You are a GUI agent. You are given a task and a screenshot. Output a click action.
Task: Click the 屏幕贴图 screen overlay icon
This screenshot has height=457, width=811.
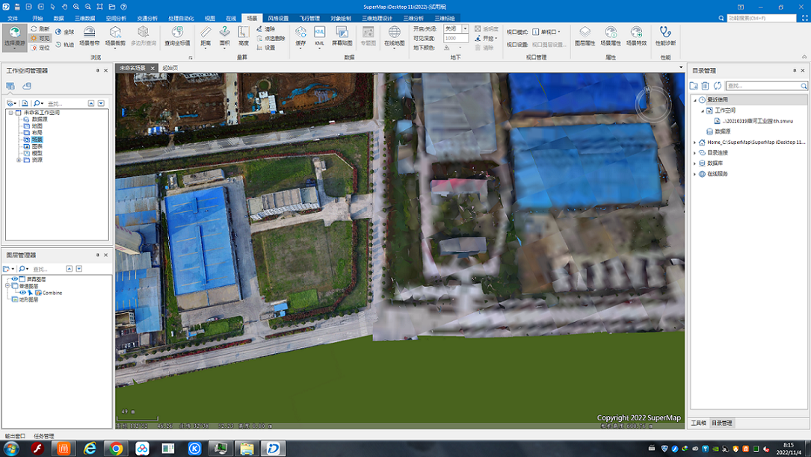(x=342, y=34)
